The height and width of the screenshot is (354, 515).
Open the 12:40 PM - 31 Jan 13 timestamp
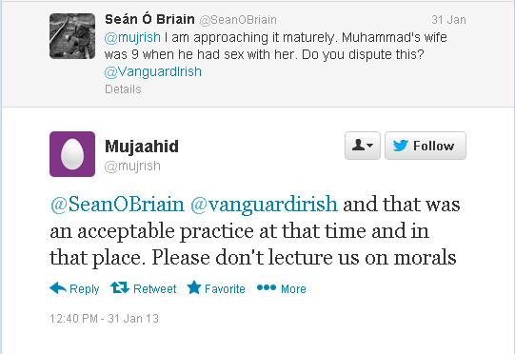coord(104,319)
